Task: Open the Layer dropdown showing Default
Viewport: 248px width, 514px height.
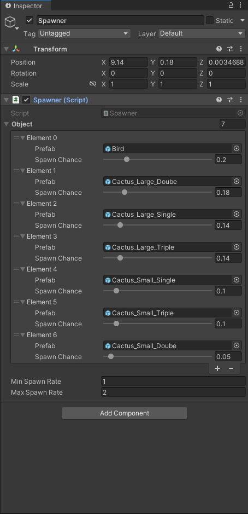Action: point(202,33)
